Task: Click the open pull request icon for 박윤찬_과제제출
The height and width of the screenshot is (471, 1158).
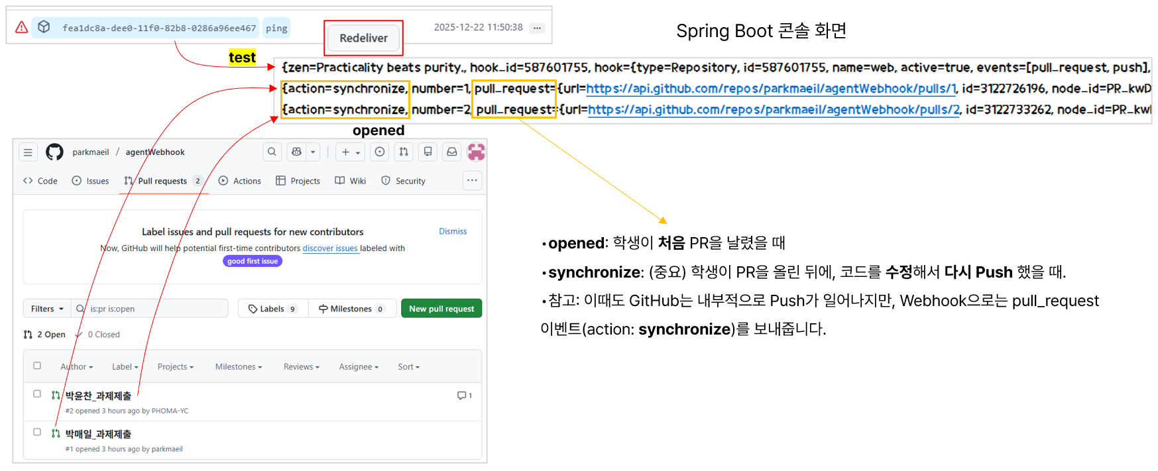Action: (x=56, y=395)
